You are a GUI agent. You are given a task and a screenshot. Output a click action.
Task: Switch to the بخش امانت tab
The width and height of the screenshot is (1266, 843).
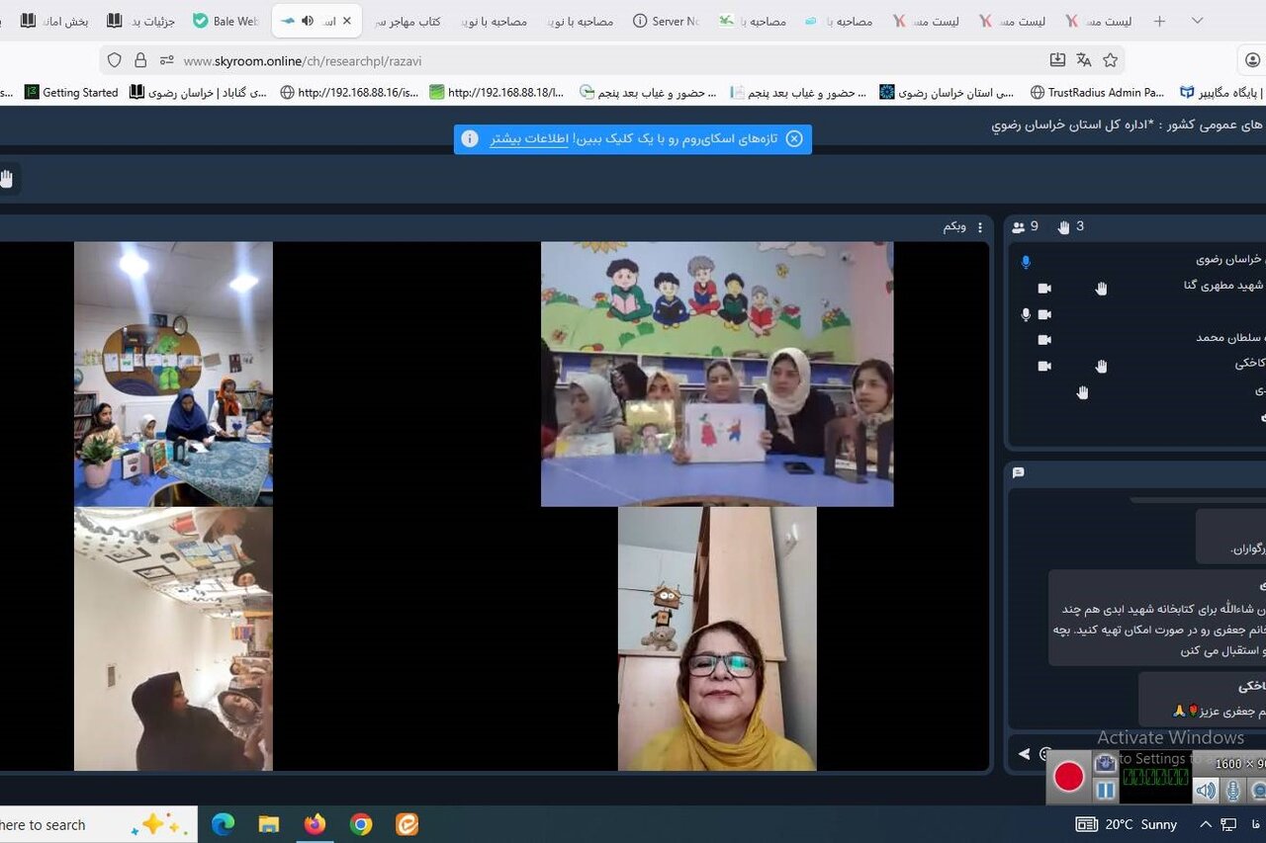click(x=54, y=21)
